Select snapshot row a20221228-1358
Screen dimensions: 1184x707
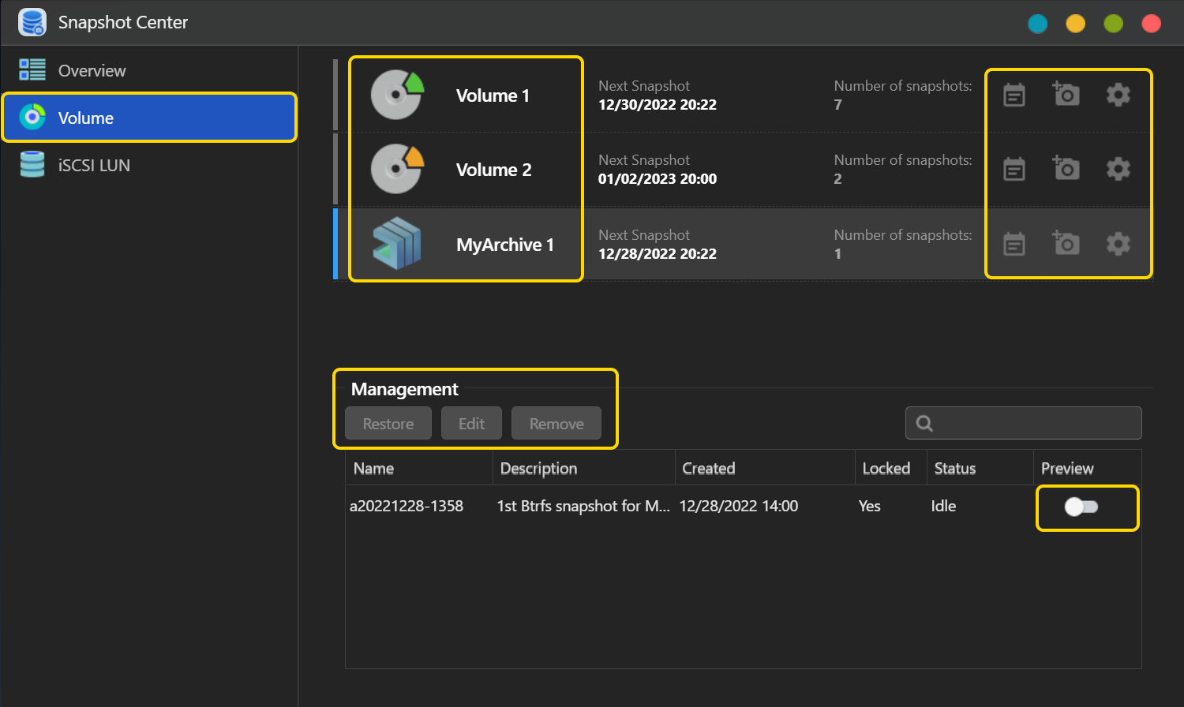pos(407,507)
